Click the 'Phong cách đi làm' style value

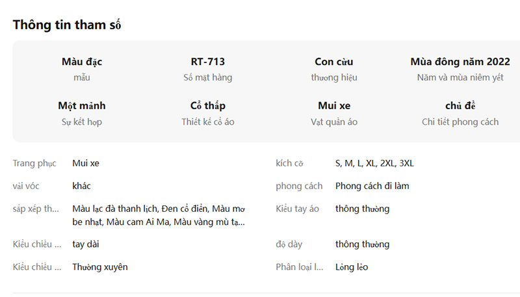click(x=372, y=186)
